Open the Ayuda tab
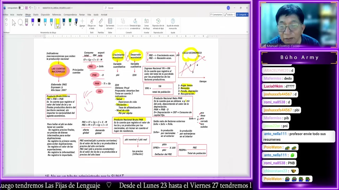Viewport: 339px width, 190px height. pos(96,15)
